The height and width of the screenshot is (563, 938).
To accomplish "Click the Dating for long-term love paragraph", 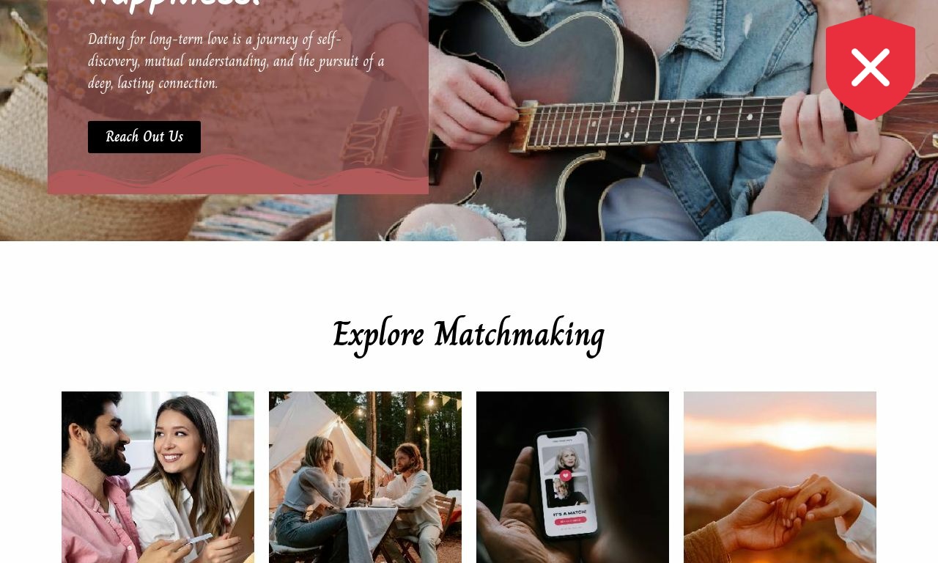I will [x=236, y=61].
